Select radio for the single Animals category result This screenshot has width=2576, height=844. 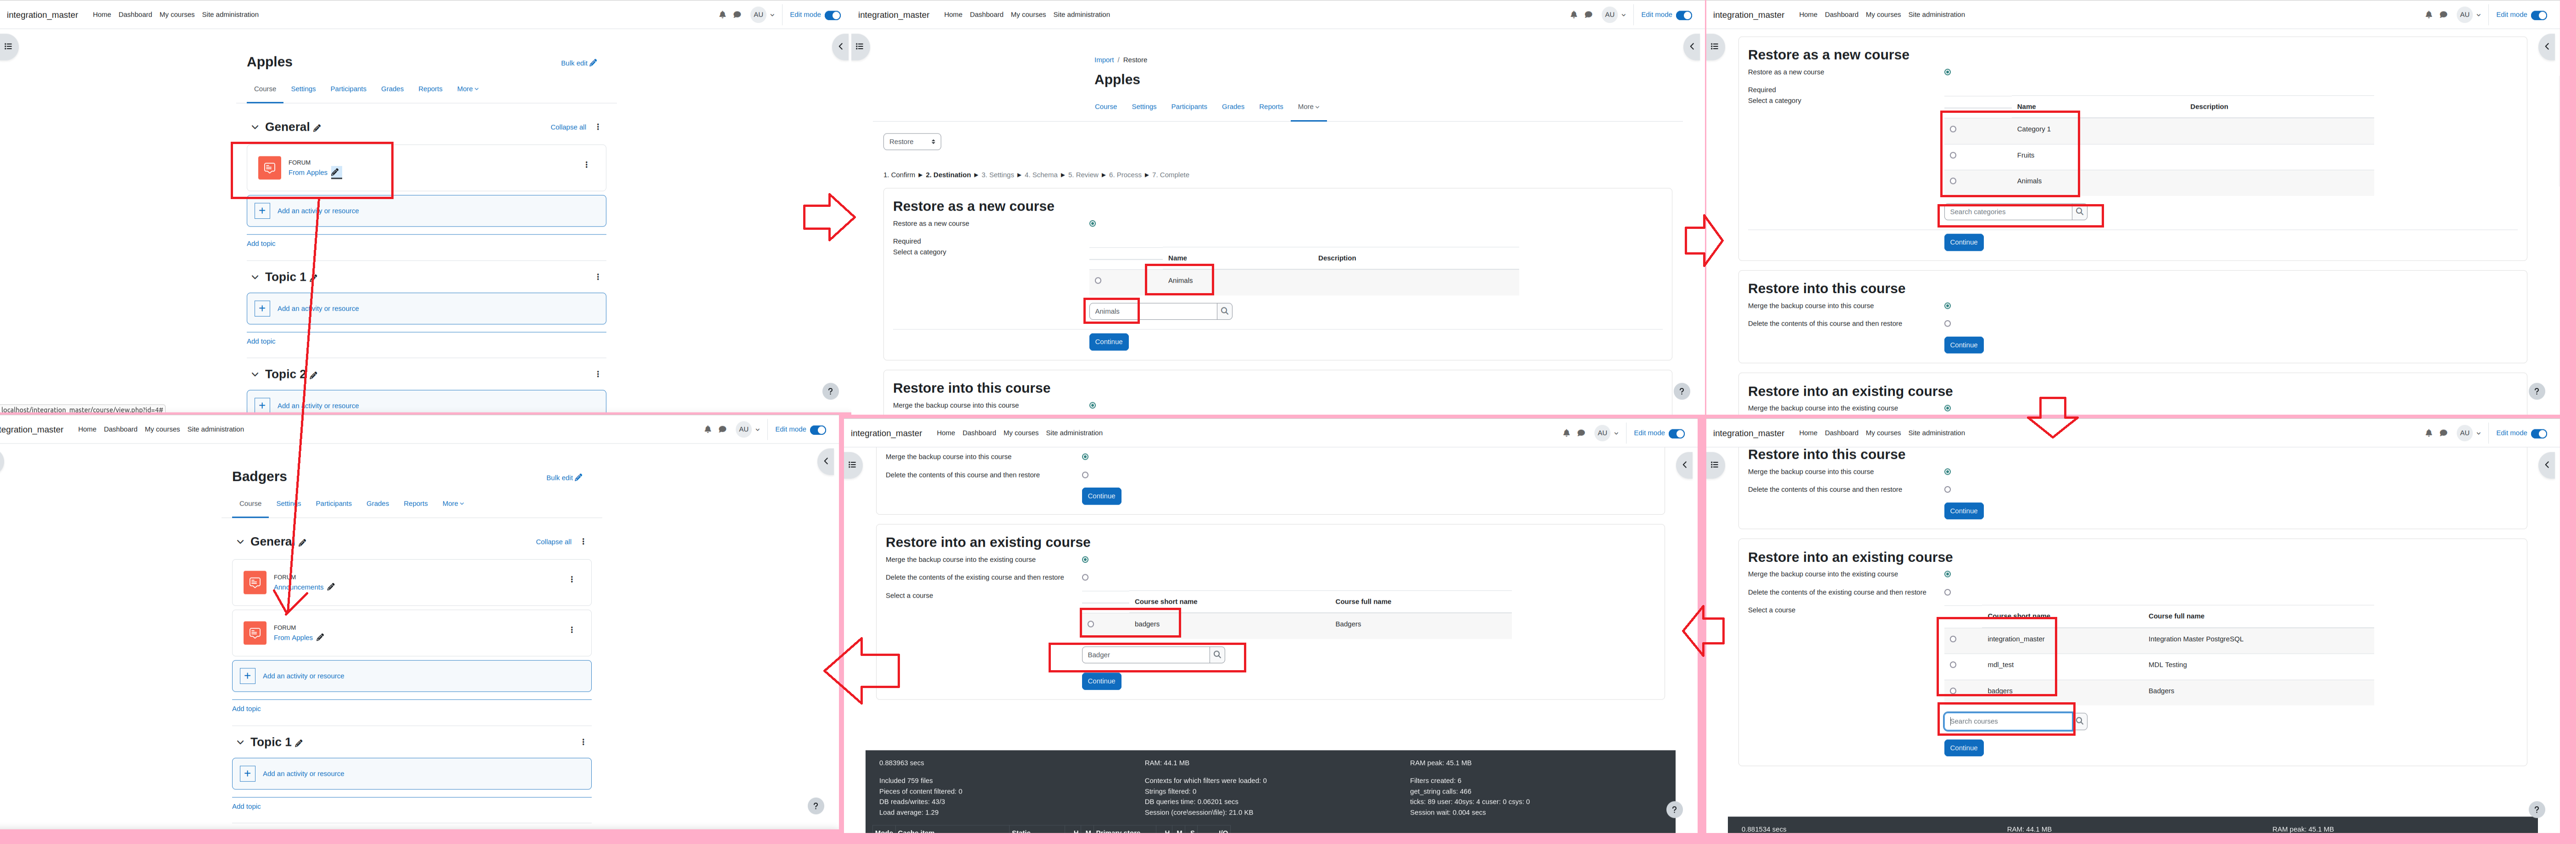tap(1098, 281)
